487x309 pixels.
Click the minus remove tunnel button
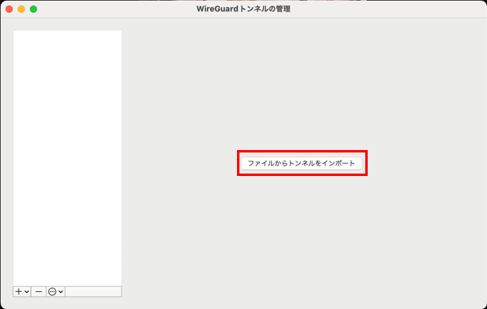click(x=38, y=292)
